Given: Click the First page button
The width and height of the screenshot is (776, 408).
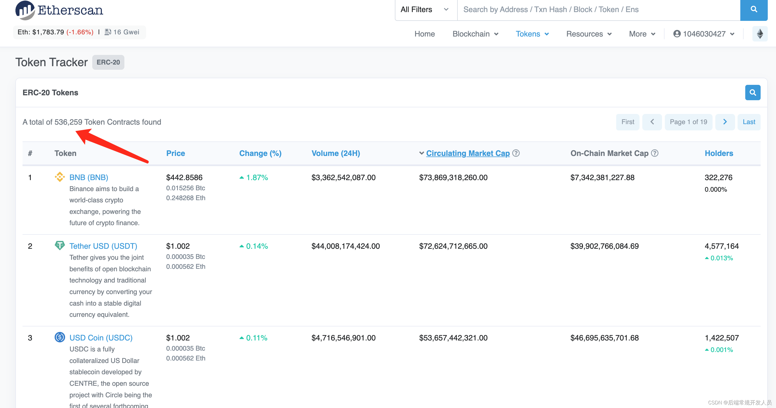Looking at the screenshot, I should [627, 122].
